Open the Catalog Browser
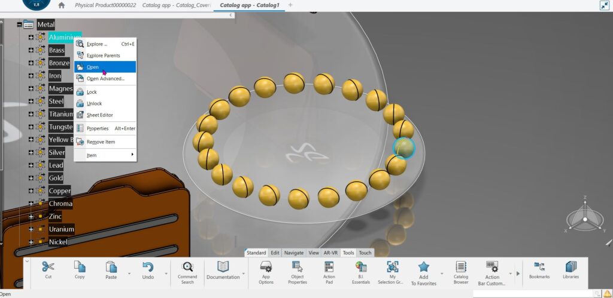The image size is (613, 298). click(x=461, y=268)
